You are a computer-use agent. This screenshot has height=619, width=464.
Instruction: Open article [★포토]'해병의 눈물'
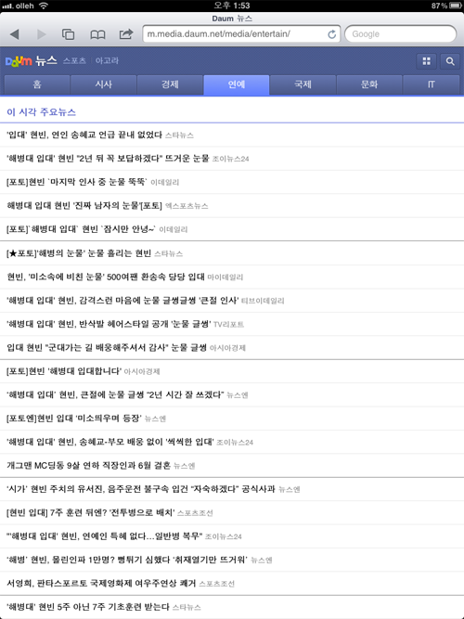(232, 253)
